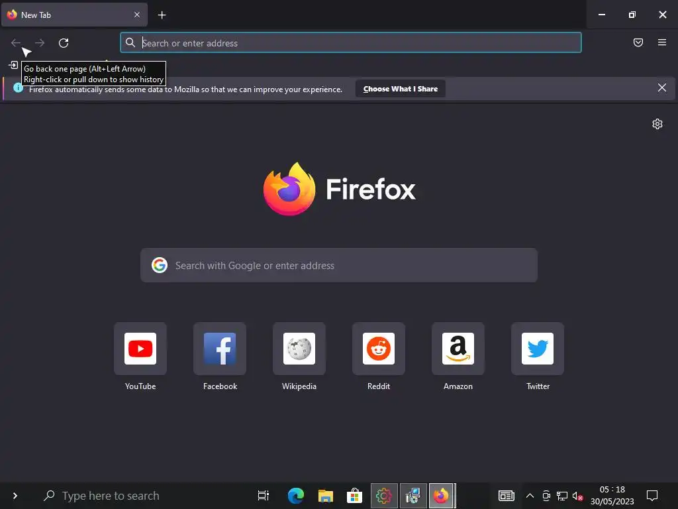Click the Google logo in the search box
This screenshot has width=678, height=509.
(x=160, y=265)
